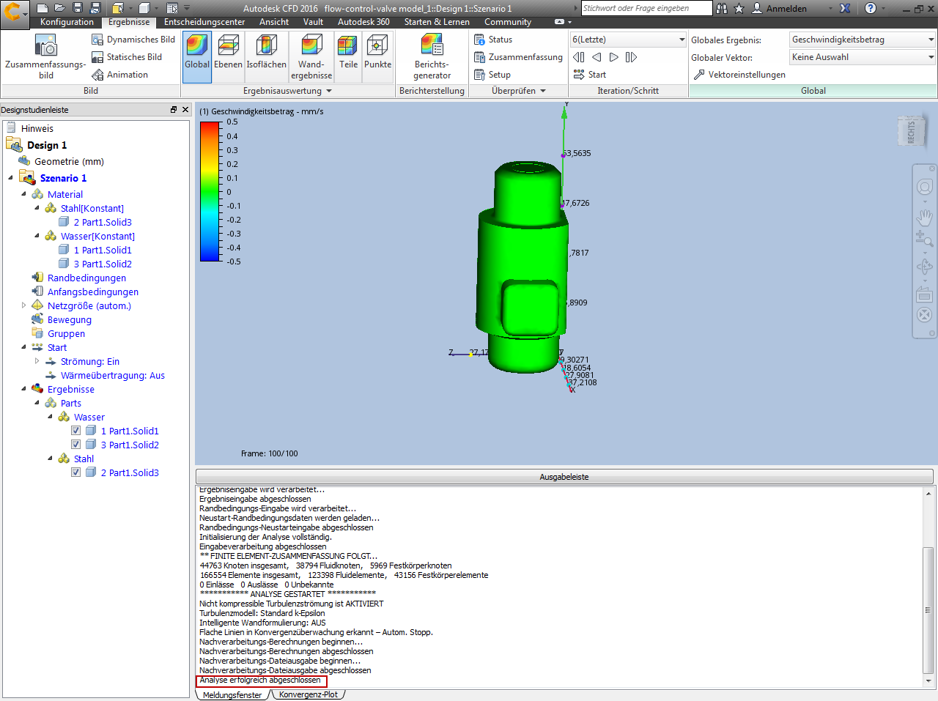Screen dimensions: 938x701
Task: Click the Status review tool
Action: click(493, 40)
